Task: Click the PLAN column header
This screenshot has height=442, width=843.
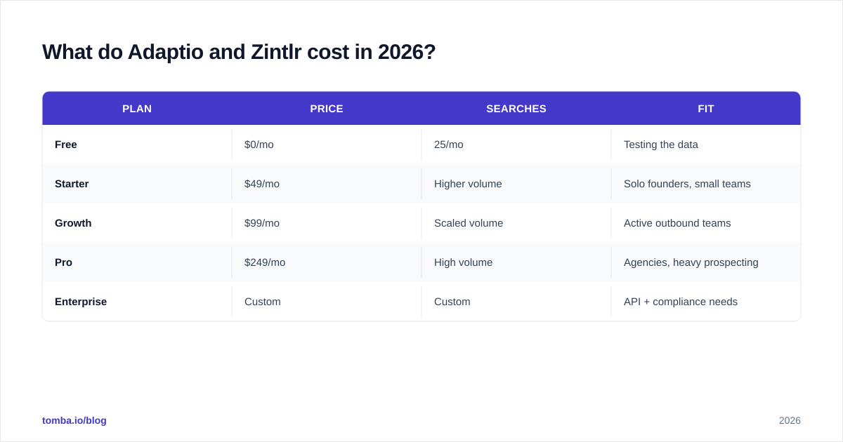Action: point(137,109)
